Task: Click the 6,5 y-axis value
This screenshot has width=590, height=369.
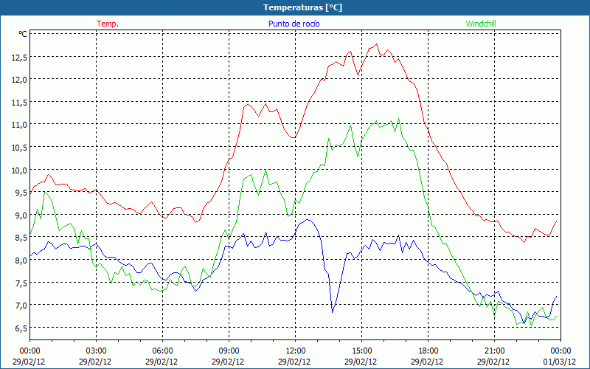Action: tap(21, 328)
